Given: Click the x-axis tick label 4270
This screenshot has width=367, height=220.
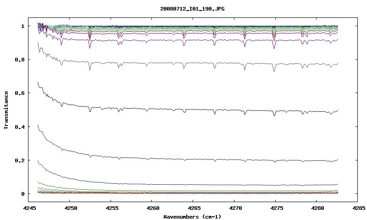Looking at the screenshot, I should [234, 208].
